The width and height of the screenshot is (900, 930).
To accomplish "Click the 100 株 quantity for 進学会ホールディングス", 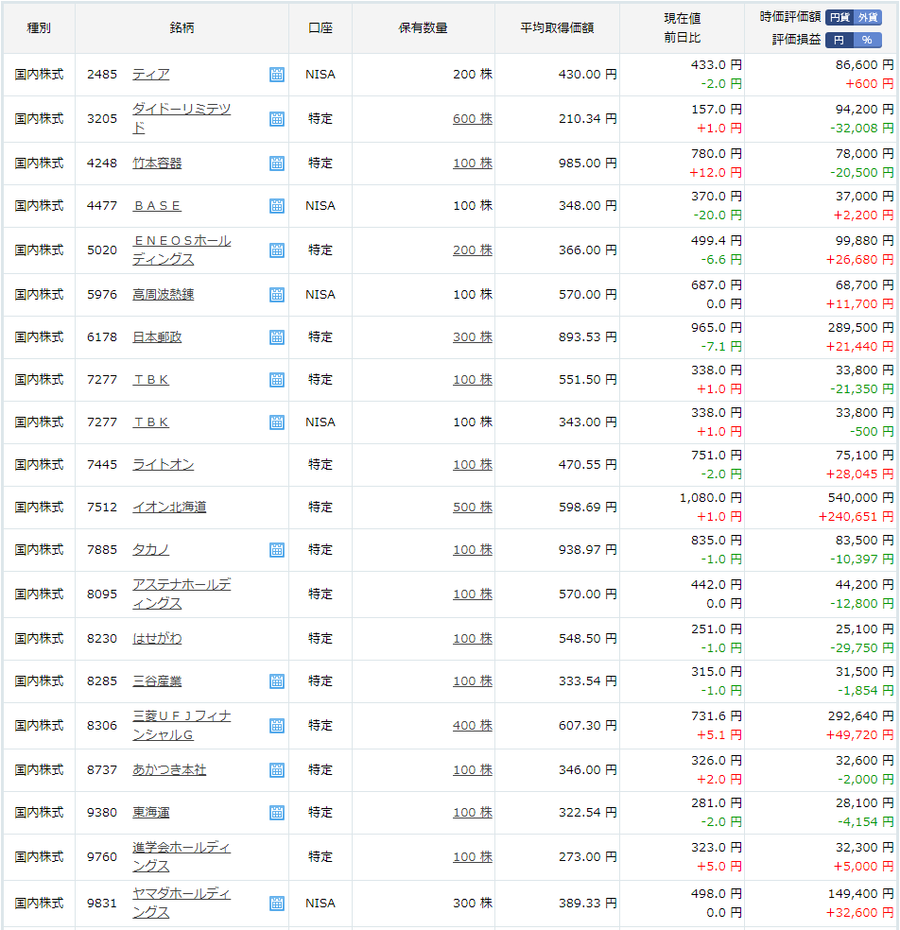I will tap(473, 857).
